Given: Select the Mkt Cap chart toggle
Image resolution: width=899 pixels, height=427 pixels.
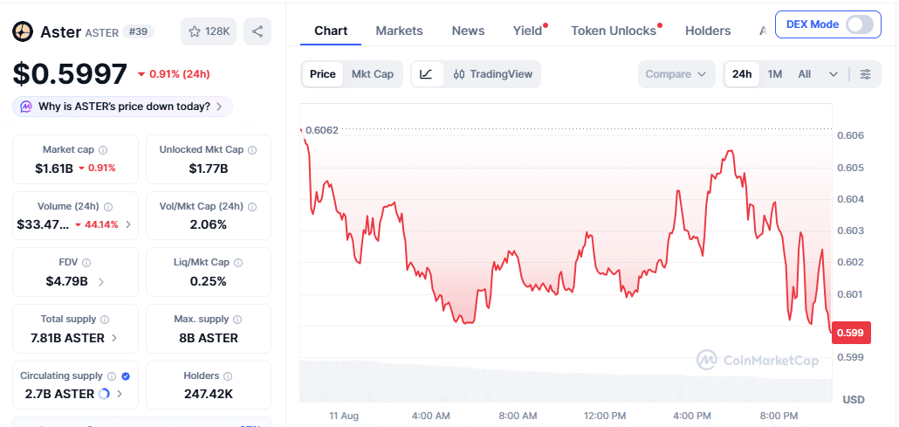Looking at the screenshot, I should 373,74.
